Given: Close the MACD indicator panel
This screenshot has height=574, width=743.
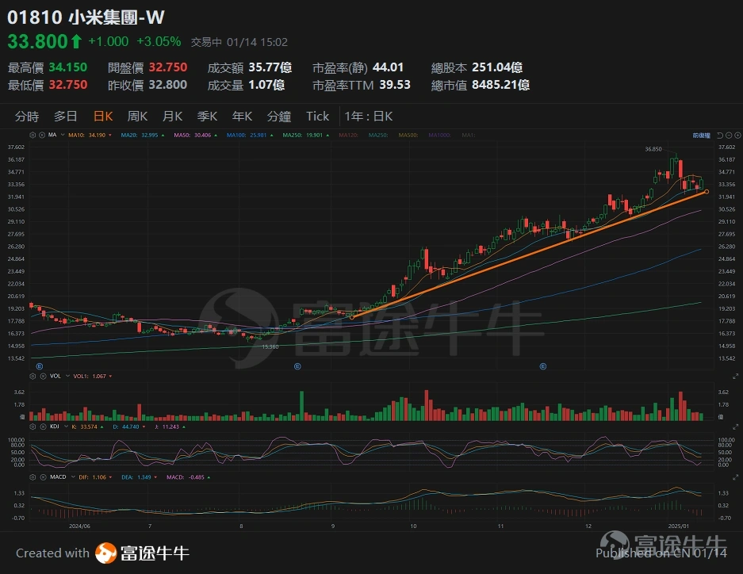Looking at the screenshot, I should point(43,477).
